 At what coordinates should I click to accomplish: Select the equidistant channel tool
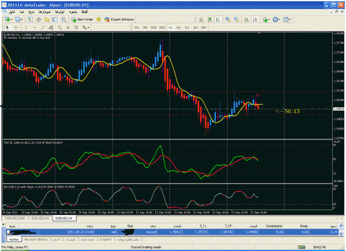[51, 28]
